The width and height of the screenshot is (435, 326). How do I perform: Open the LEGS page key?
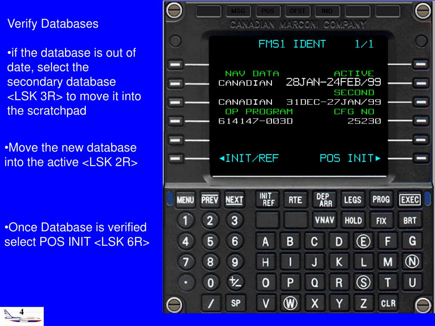[353, 200]
